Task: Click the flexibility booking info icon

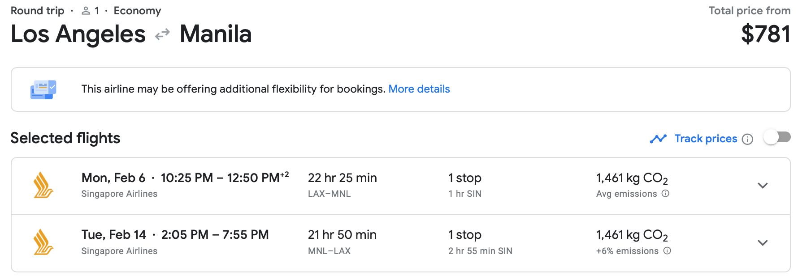Action: 43,89
